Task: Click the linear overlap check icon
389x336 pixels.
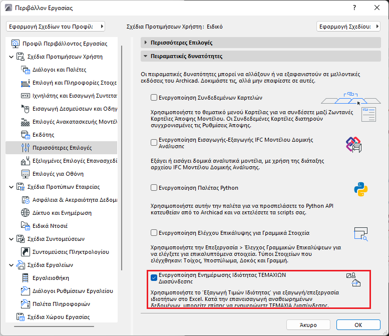Action: point(361,234)
